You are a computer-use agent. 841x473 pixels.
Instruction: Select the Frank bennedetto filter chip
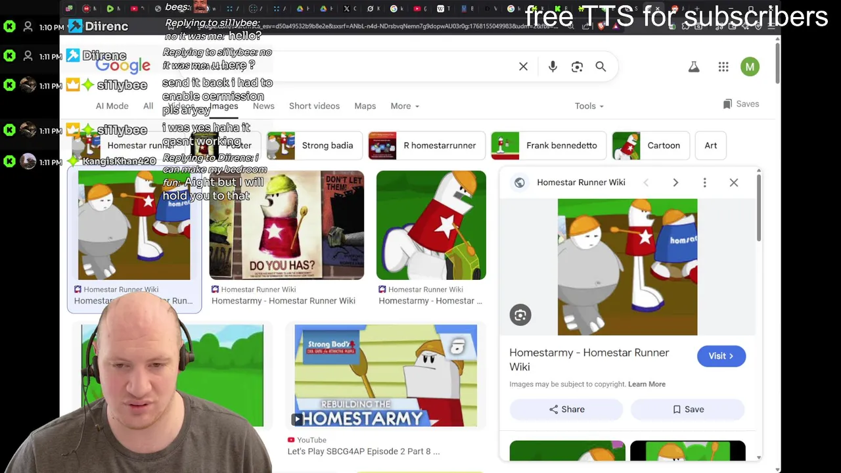(x=548, y=145)
